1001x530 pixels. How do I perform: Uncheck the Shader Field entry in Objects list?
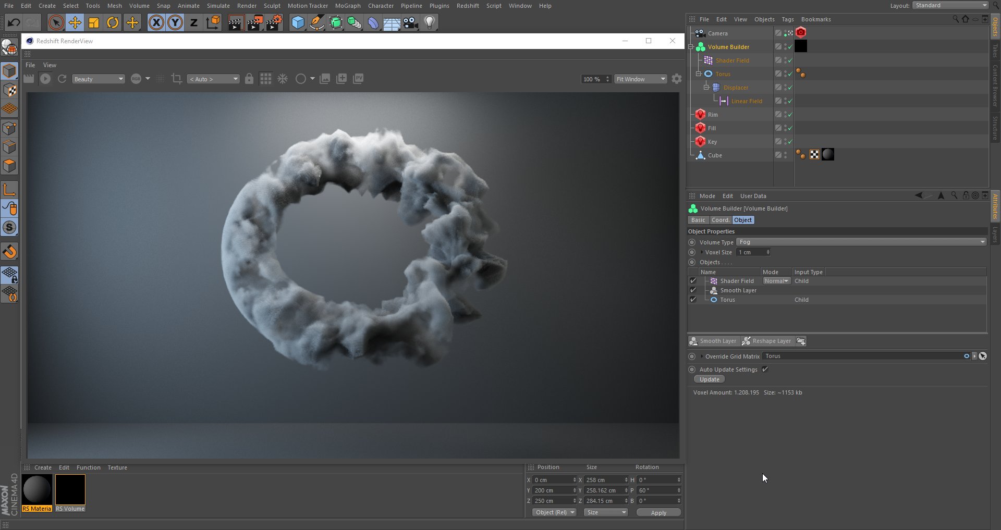point(693,281)
